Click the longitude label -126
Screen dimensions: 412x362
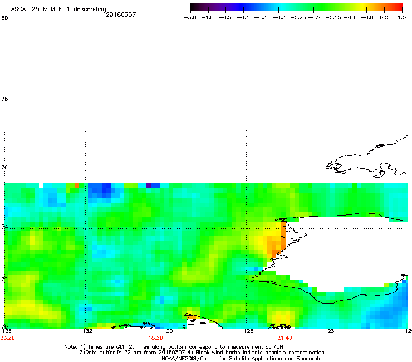point(247,331)
